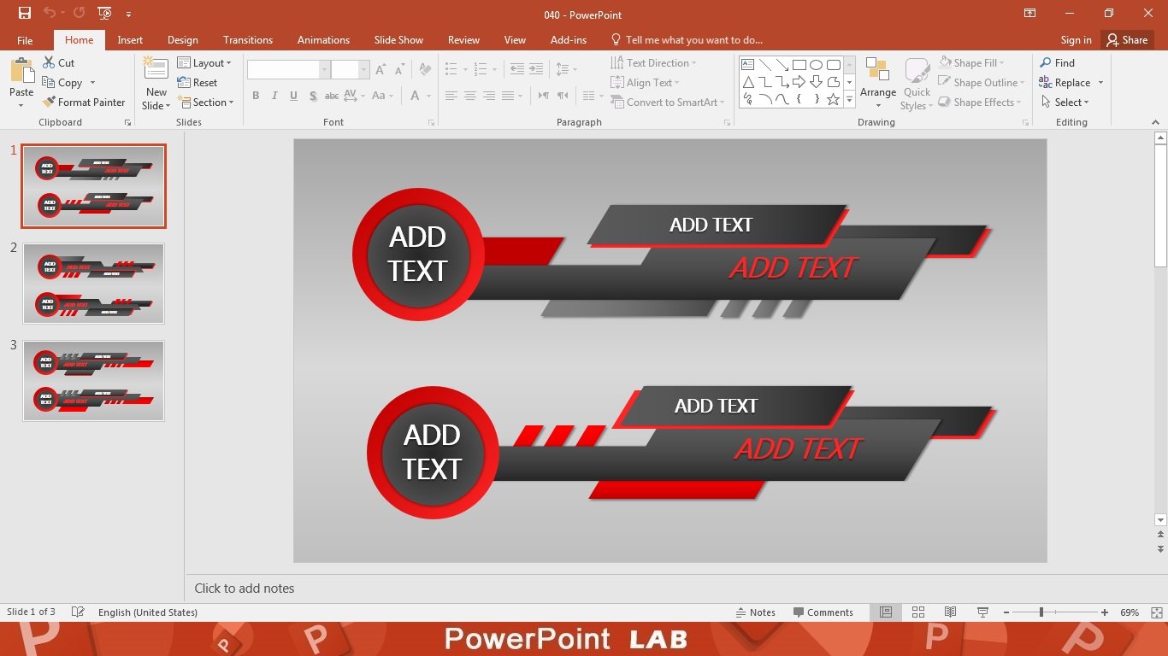
Task: Go to the Transitions tab
Action: pyautogui.click(x=248, y=40)
